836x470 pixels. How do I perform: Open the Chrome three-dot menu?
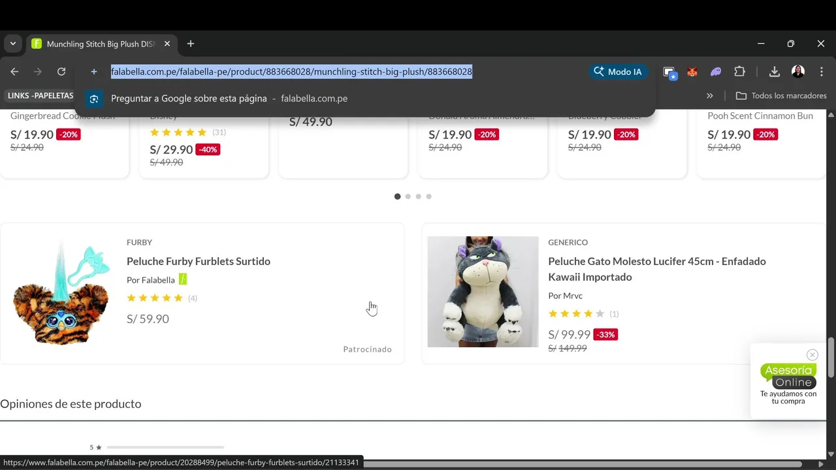pyautogui.click(x=821, y=72)
